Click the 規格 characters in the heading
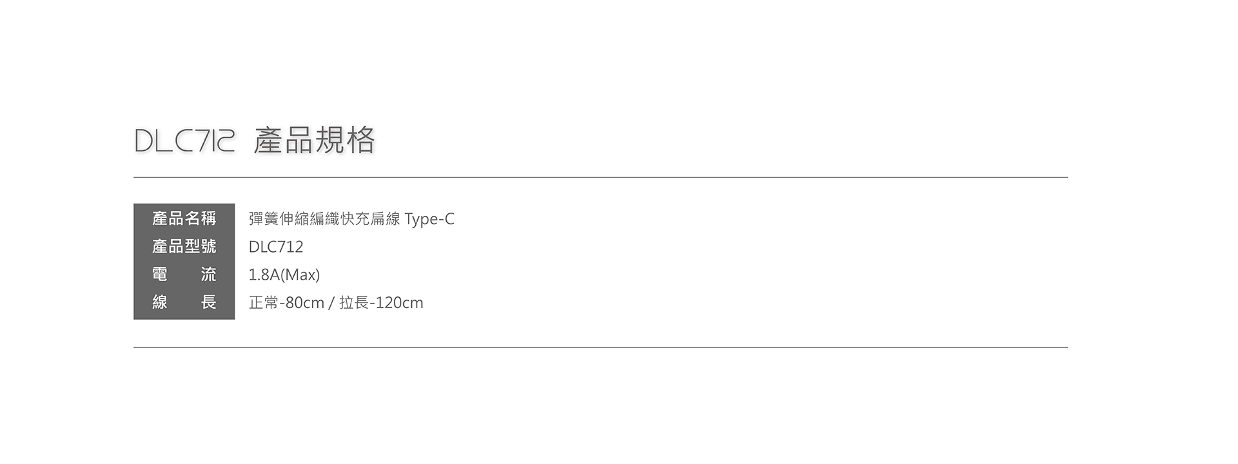 (x=344, y=140)
